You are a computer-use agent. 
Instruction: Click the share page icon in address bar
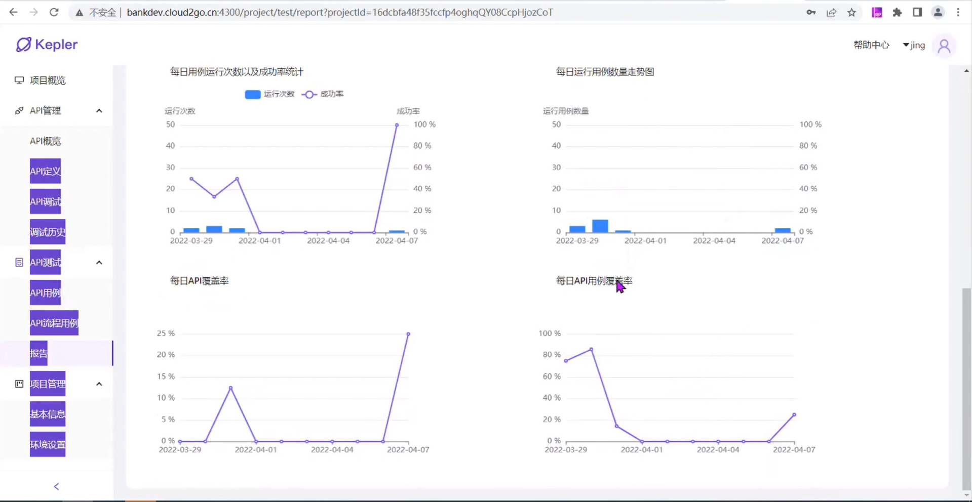click(831, 12)
